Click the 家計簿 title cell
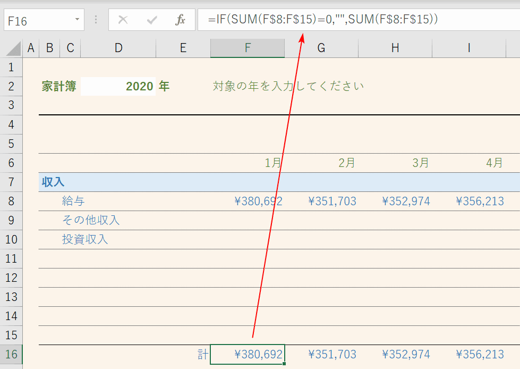Viewport: 520px width, 369px height. point(59,86)
